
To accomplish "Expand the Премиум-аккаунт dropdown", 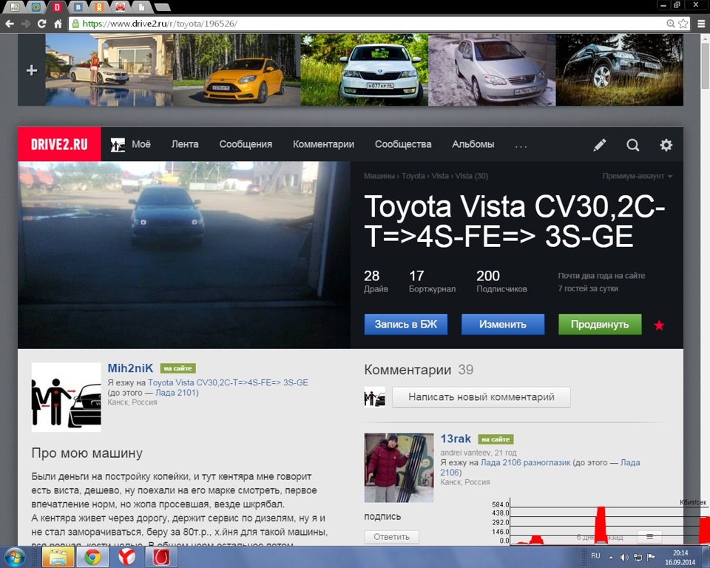I will click(x=637, y=176).
